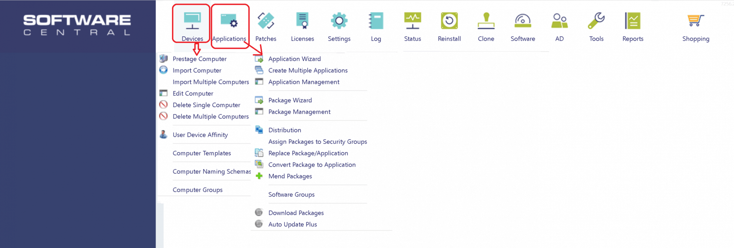Open the Log toolbar icon
Image resolution: width=734 pixels, height=248 pixels.
pos(376,21)
